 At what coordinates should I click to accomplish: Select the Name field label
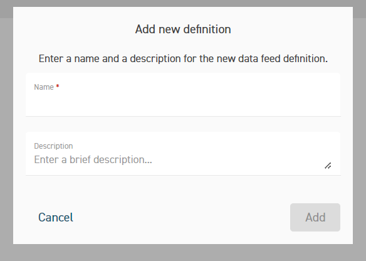pos(44,87)
